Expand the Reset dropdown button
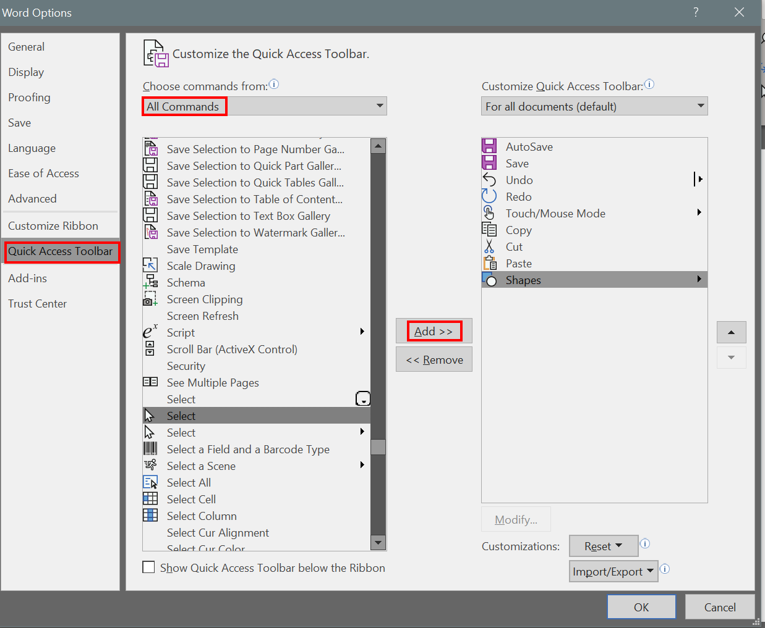765x628 pixels. pos(603,546)
